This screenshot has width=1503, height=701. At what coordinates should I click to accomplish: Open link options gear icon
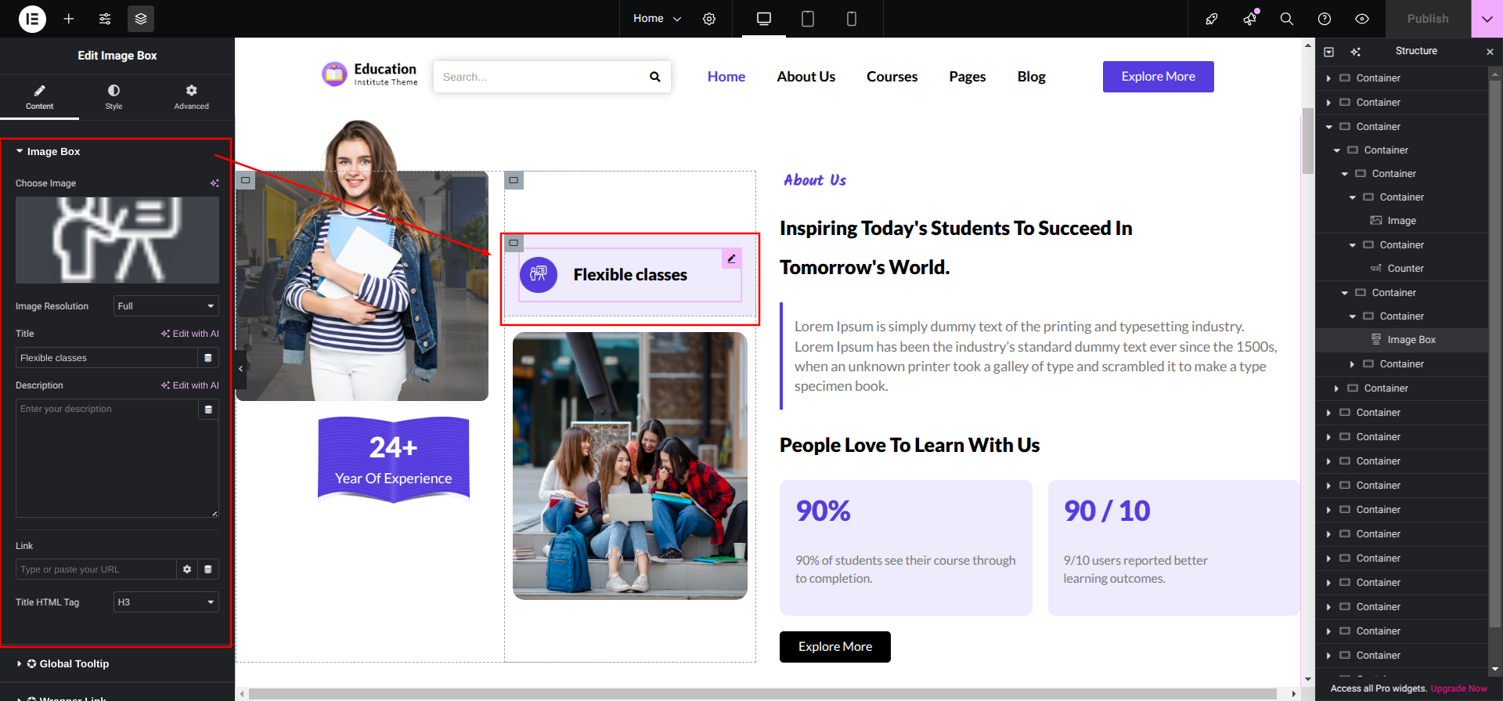(187, 569)
